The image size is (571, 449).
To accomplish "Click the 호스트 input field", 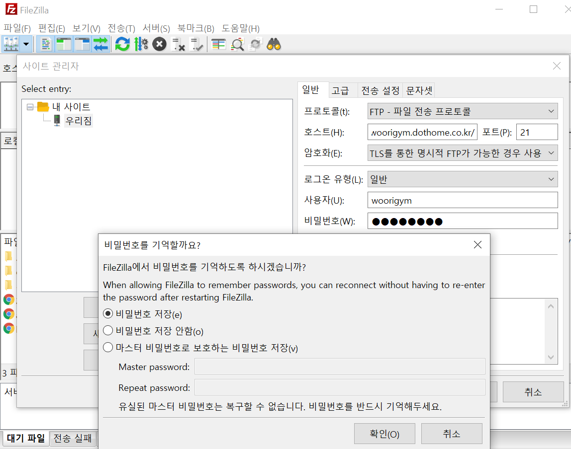I will coord(422,132).
